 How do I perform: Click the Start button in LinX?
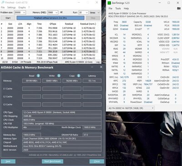8,18
